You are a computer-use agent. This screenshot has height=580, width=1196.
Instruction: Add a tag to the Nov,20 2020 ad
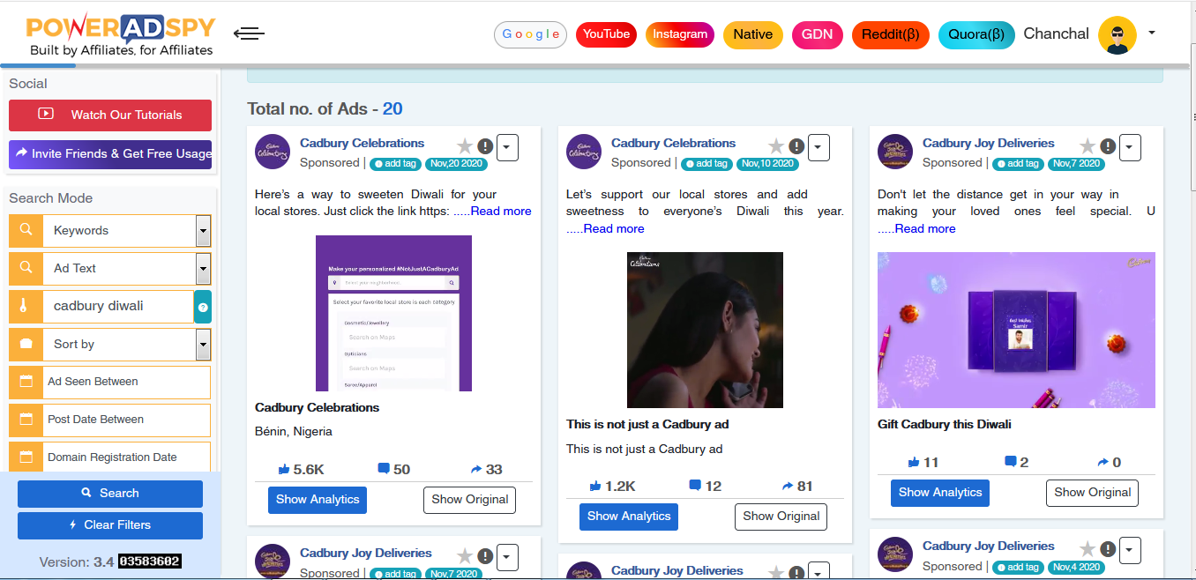tap(395, 163)
